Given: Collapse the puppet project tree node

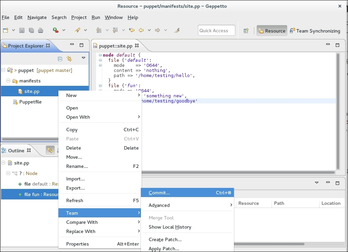Looking at the screenshot, I should tap(3, 71).
